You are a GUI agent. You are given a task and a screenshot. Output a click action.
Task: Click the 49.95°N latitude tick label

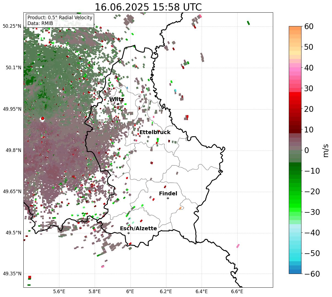click(12, 109)
